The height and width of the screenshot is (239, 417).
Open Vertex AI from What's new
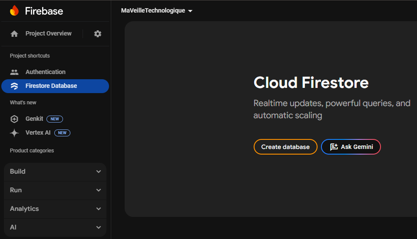(x=38, y=132)
